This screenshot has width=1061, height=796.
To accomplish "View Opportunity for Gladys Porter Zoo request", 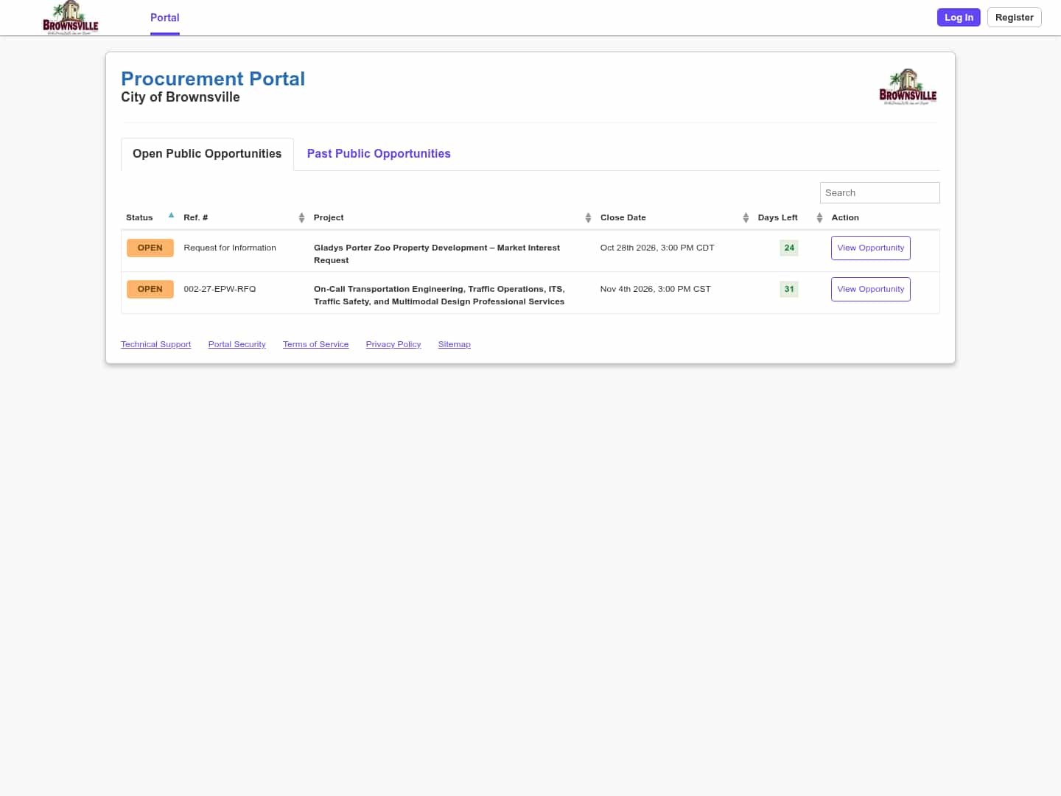I will pos(870,248).
